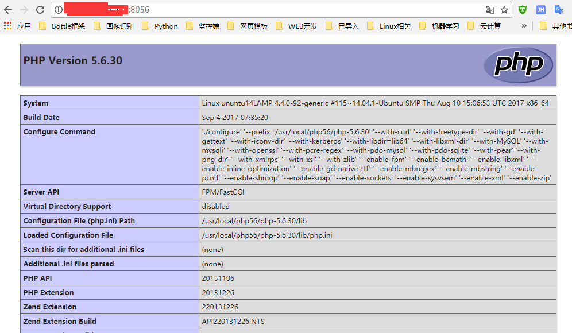Select the Zend Extension label
The width and height of the screenshot is (572, 333).
(50, 307)
